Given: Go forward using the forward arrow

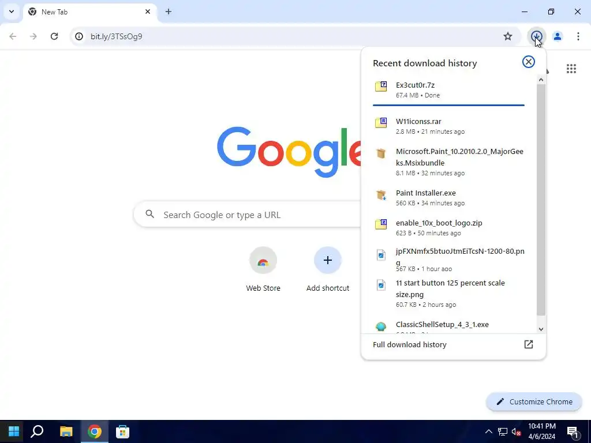Looking at the screenshot, I should point(33,36).
